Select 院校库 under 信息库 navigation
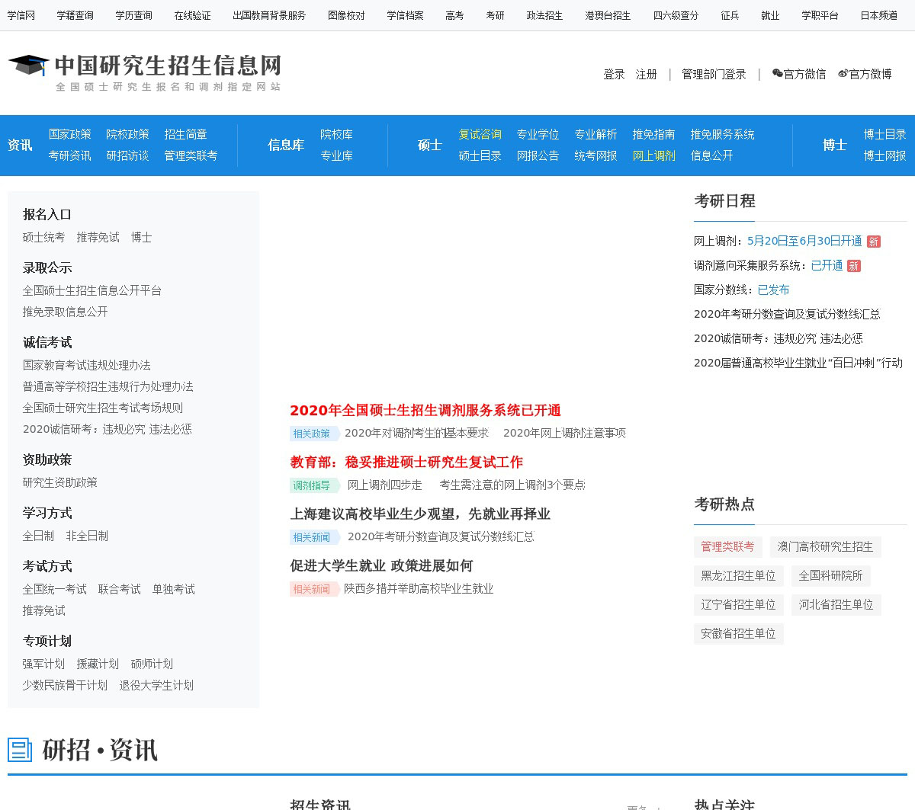This screenshot has width=915, height=810. click(x=336, y=134)
